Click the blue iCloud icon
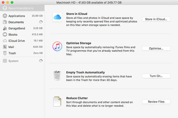Image resolution: width=178 pixels, height=118 pixels. pos(57,17)
